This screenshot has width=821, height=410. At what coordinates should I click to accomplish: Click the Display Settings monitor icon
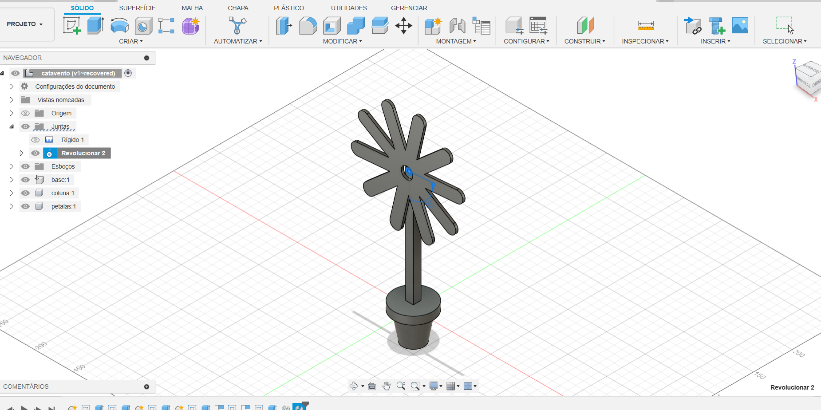click(x=434, y=386)
